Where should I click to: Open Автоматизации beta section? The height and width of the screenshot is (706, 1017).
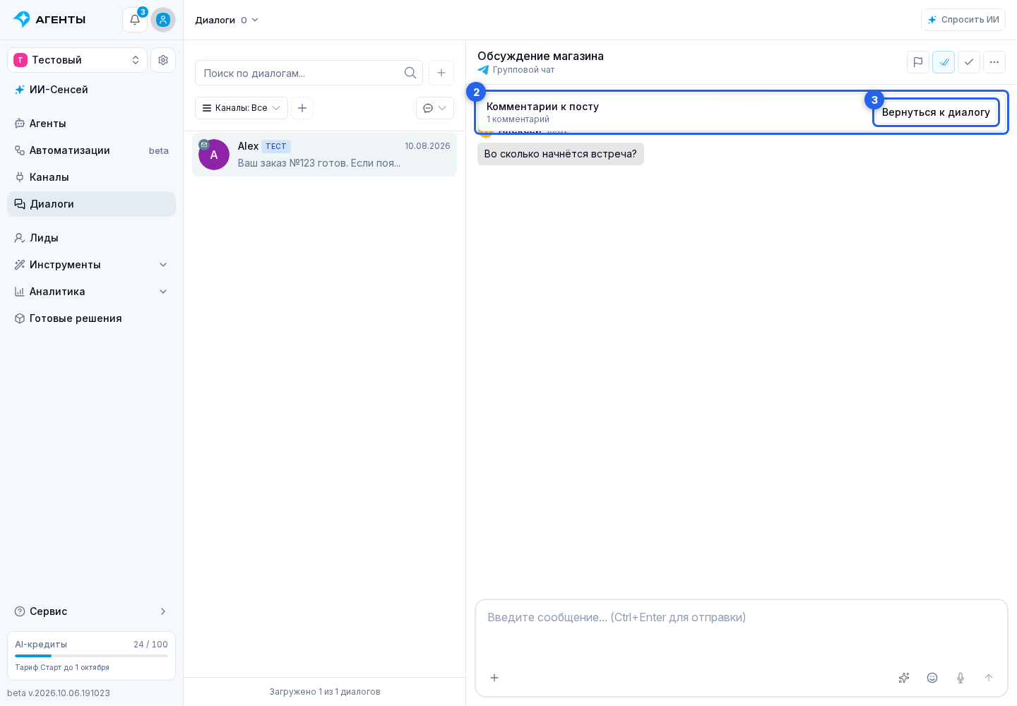pyautogui.click(x=91, y=150)
